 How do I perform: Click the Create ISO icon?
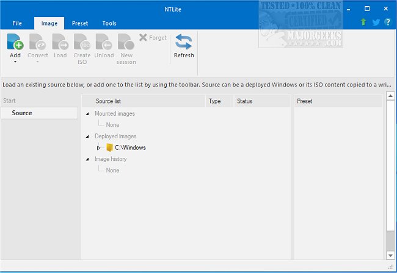(82, 42)
